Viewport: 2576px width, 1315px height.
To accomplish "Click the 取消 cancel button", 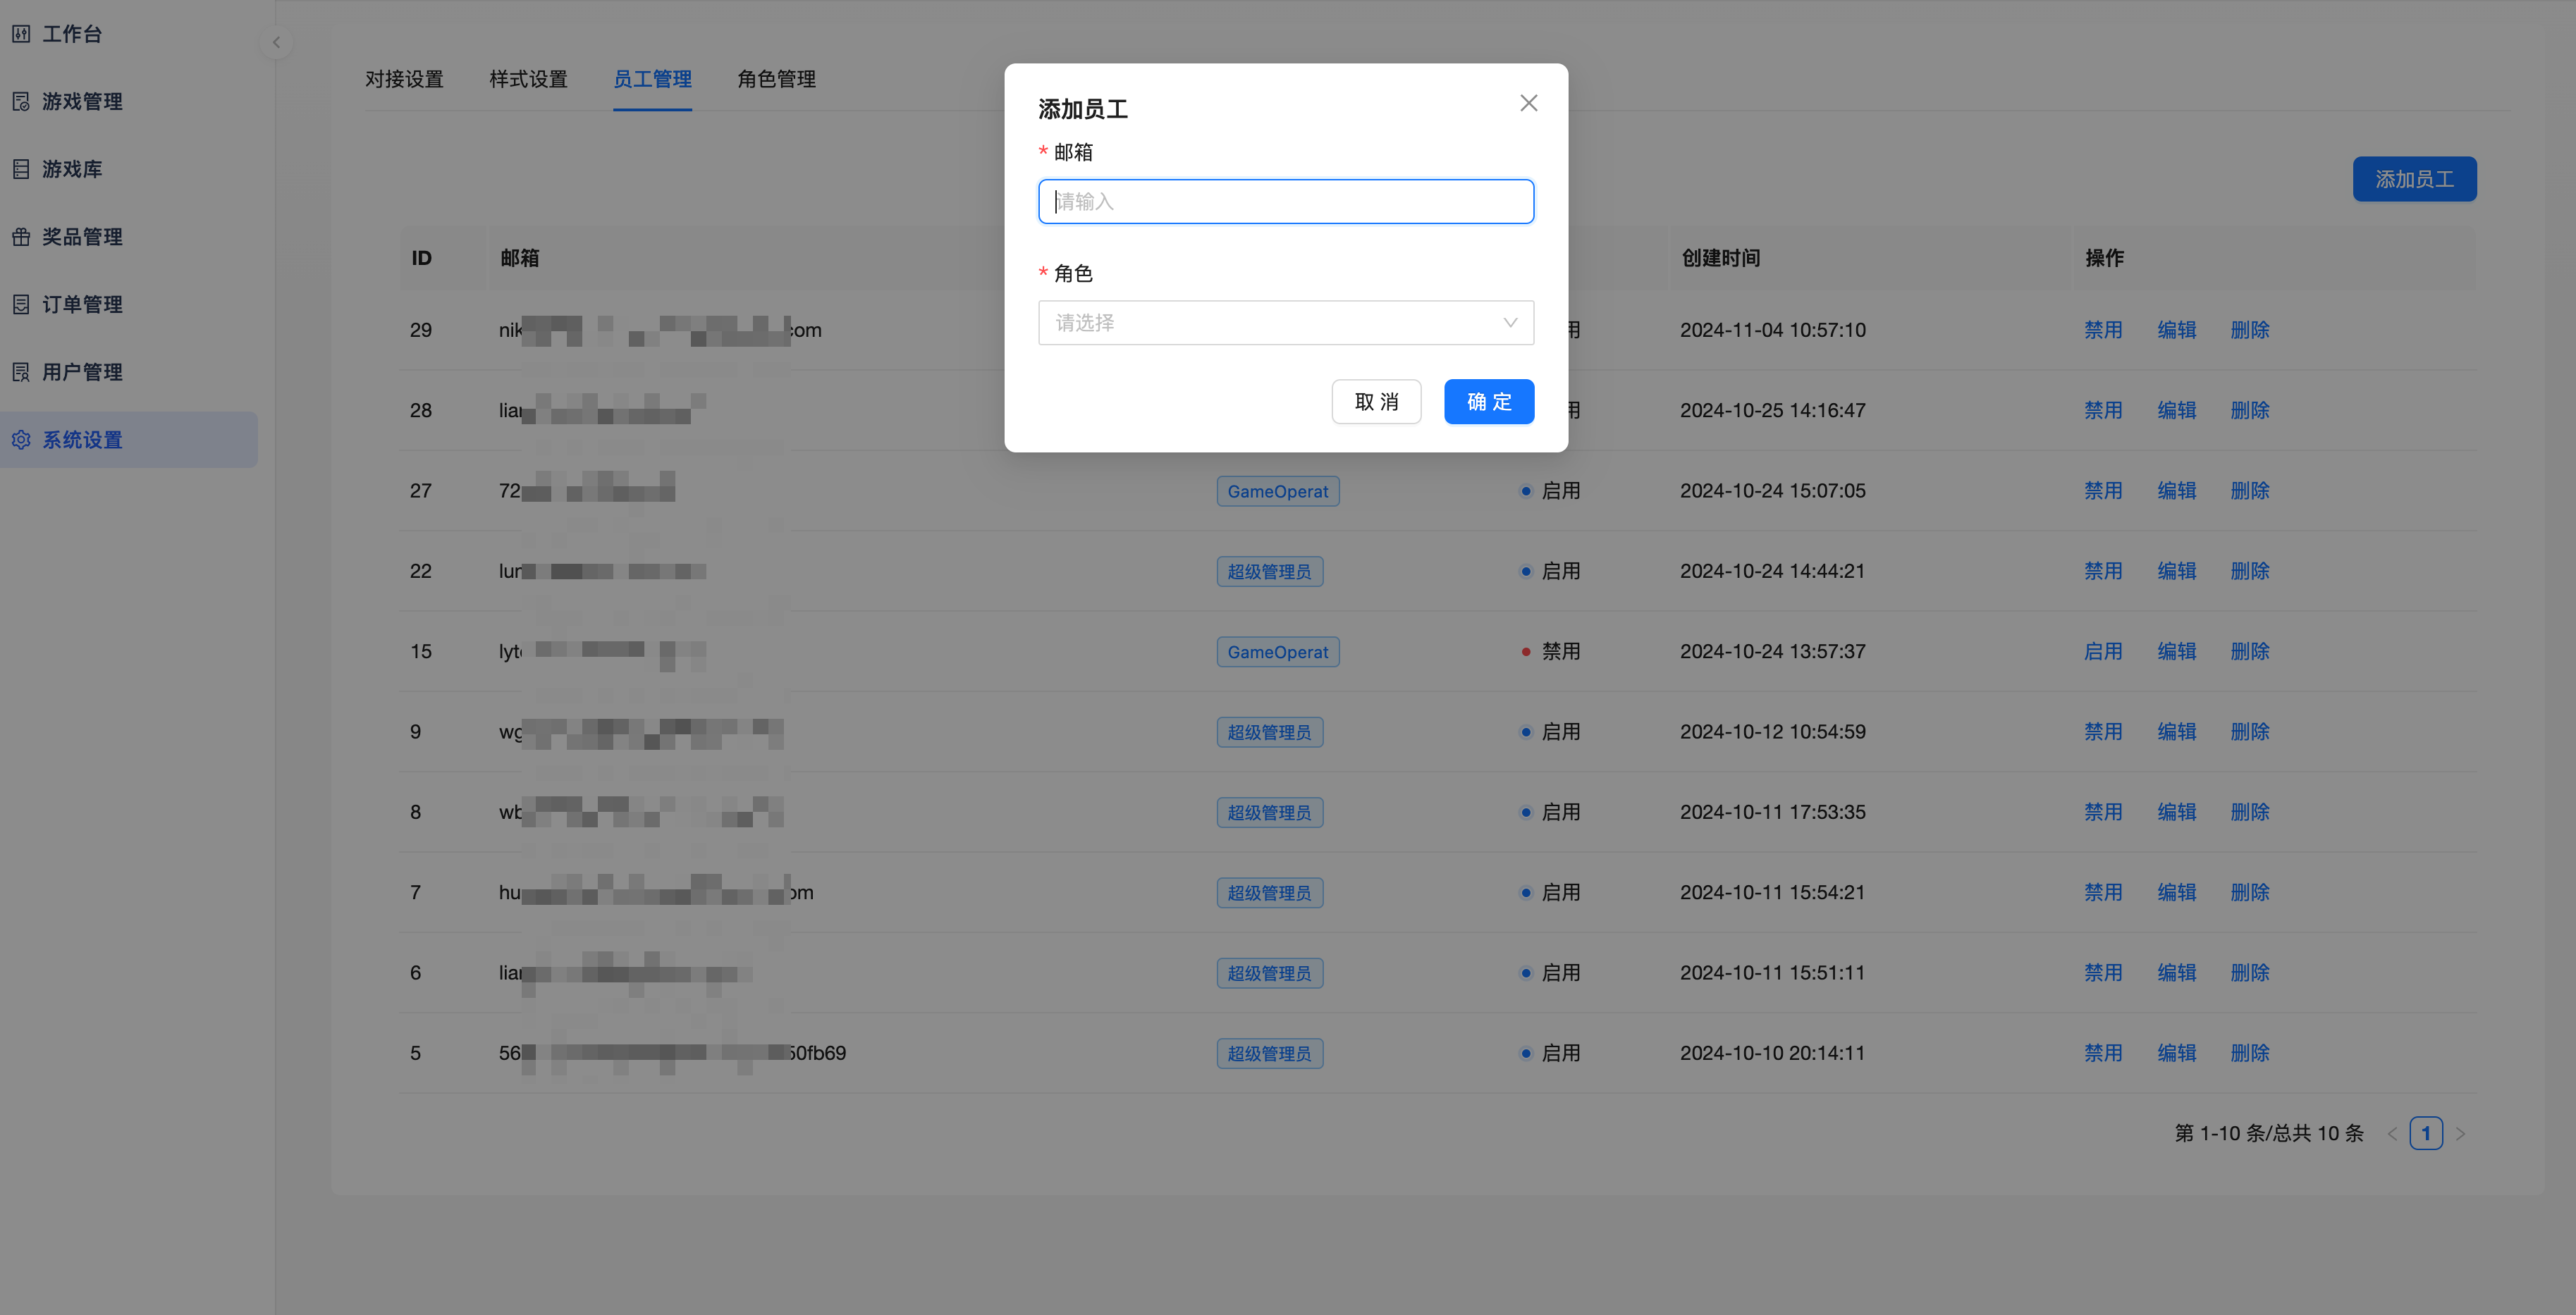I will [1376, 402].
